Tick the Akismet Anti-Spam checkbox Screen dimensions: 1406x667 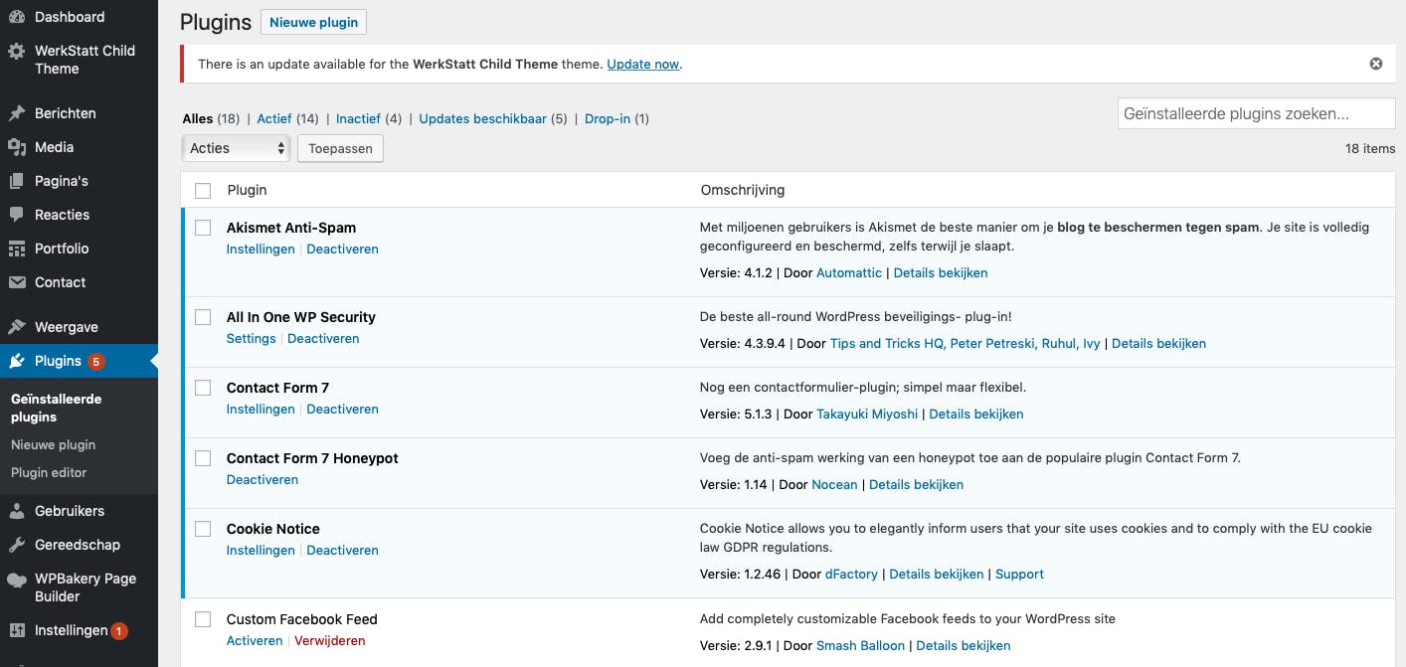click(x=203, y=228)
